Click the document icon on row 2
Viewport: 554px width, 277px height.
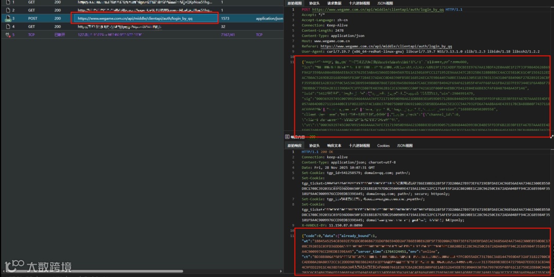click(8, 10)
